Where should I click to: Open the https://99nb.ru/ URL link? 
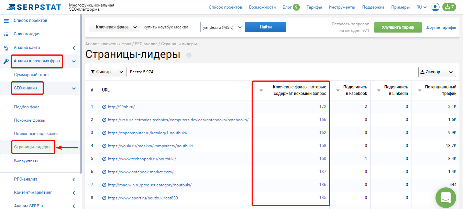[x=121, y=107]
